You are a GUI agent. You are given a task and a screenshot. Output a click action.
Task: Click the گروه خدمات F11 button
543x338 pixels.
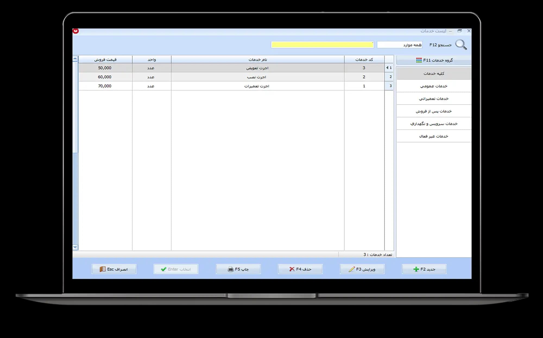point(434,60)
